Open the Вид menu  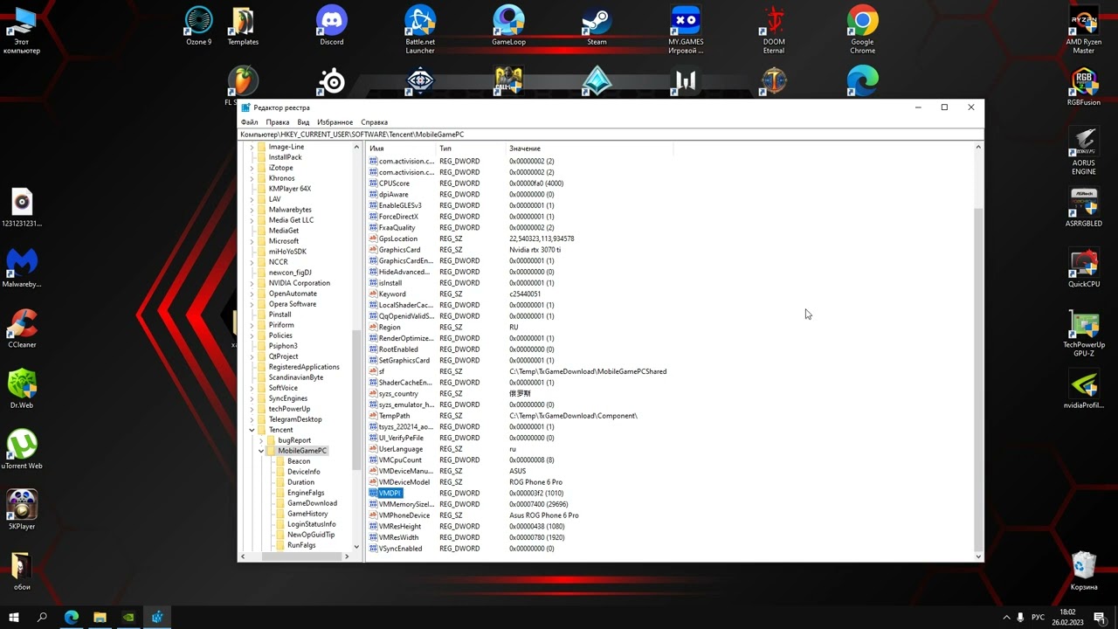point(303,122)
